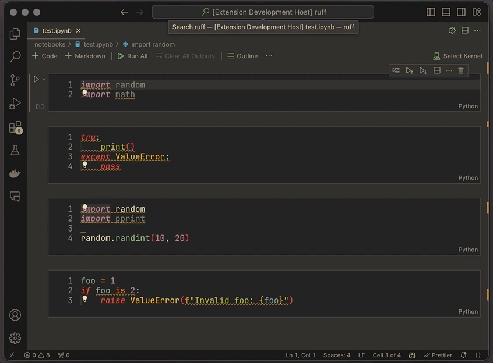
Task: Execute first cell and cells below
Action: tap(423, 70)
